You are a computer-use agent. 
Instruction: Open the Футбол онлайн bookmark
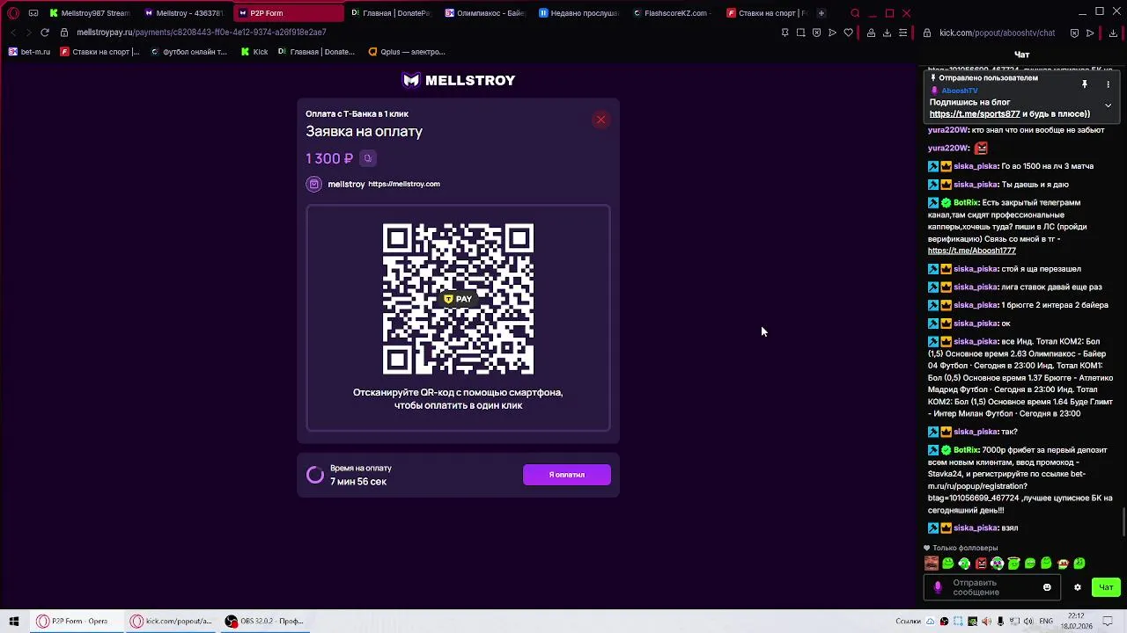click(188, 52)
